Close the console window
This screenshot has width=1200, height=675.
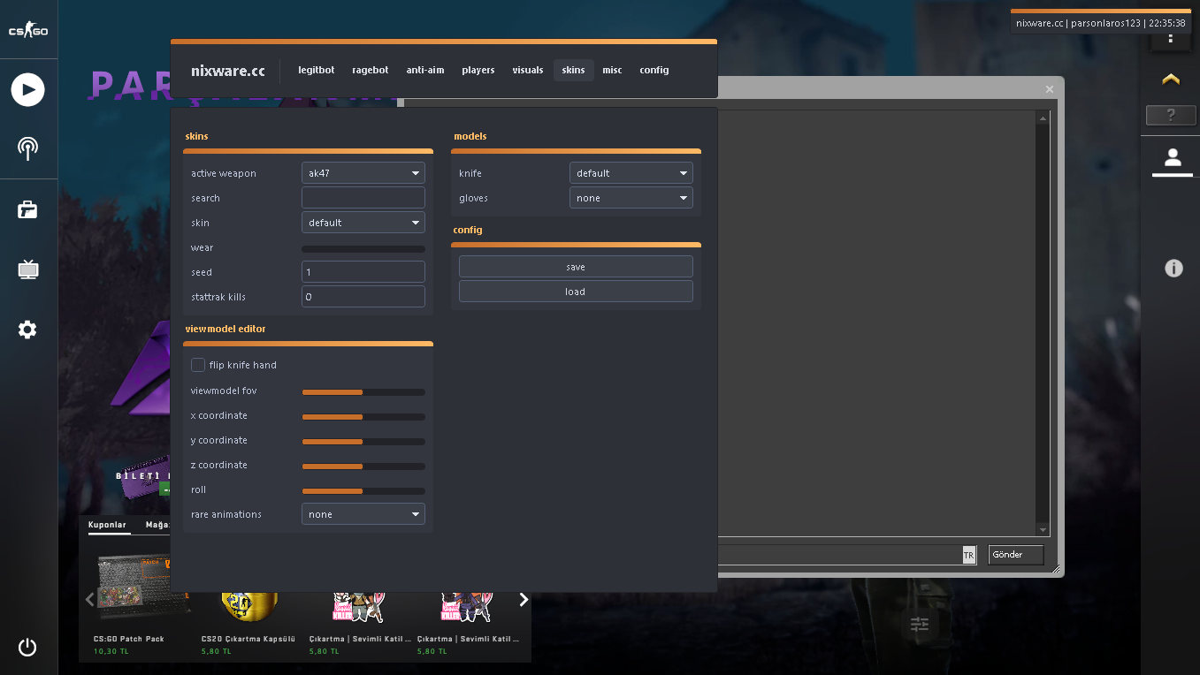click(1050, 89)
